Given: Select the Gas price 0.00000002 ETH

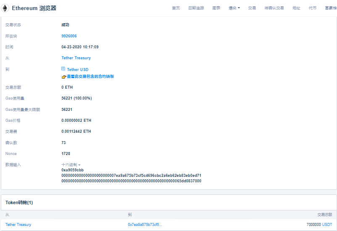Looking at the screenshot, I should 76,121.
